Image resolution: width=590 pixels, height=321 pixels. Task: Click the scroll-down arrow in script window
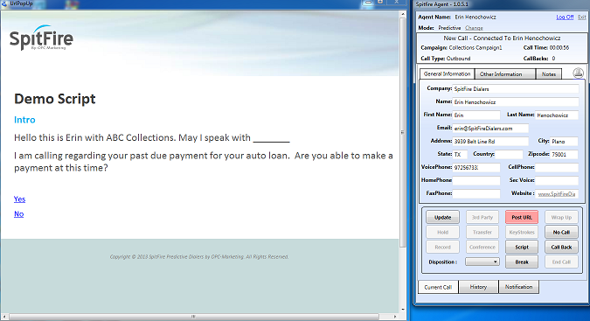tap(403, 310)
